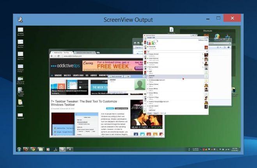Open the new tab button in Chrome
This screenshot has width=257, height=168.
click(x=98, y=52)
